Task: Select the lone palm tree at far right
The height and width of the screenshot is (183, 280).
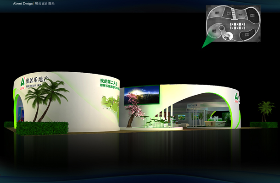Action: pos(266,111)
